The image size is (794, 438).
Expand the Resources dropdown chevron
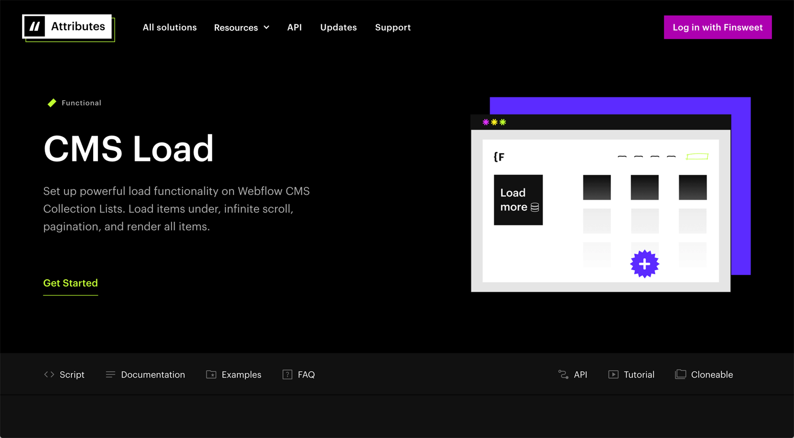pos(266,28)
